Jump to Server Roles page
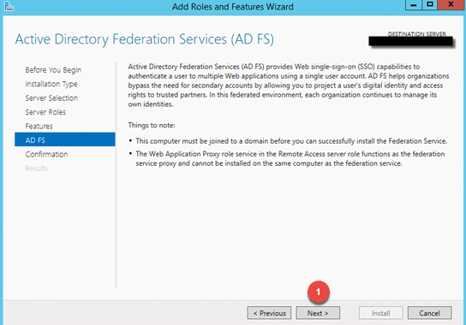Viewport: 466px width, 325px height. pos(45,112)
